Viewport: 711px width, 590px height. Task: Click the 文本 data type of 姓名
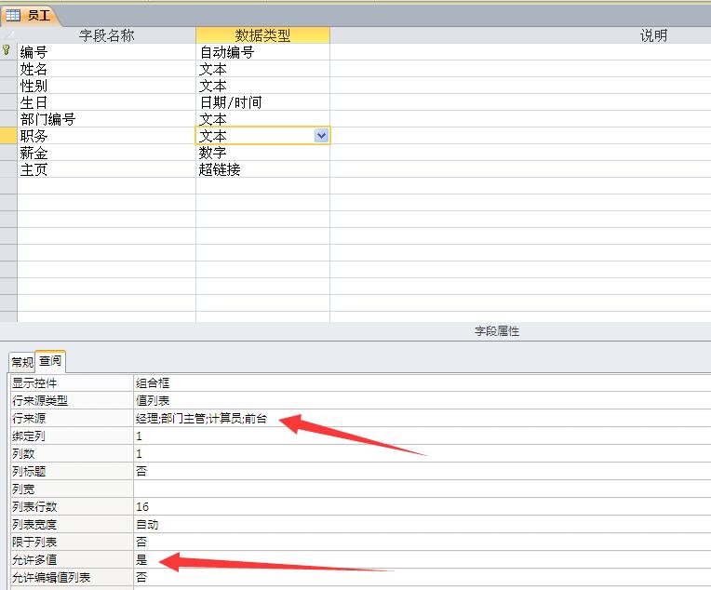[x=263, y=69]
